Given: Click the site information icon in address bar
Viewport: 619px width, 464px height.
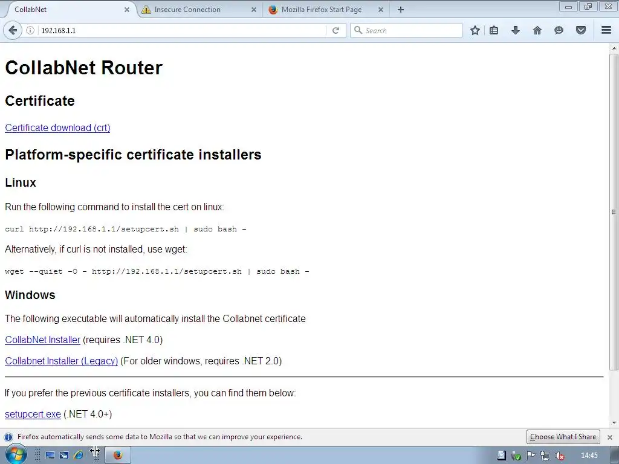Looking at the screenshot, I should (30, 30).
